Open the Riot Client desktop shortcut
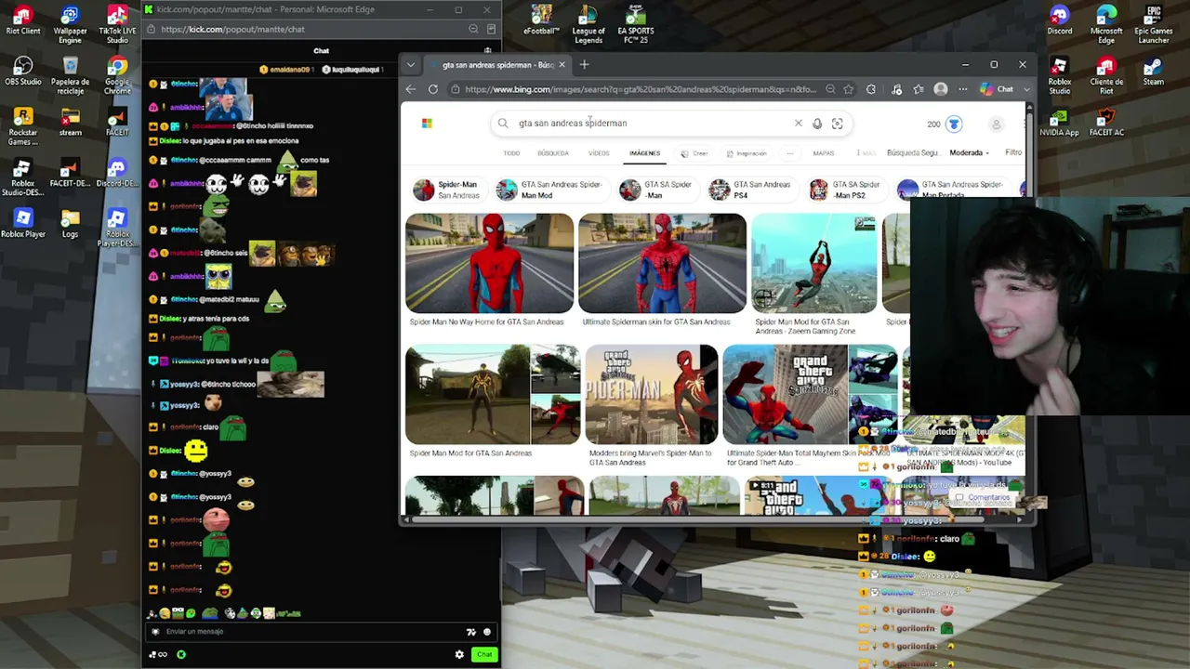 23,20
